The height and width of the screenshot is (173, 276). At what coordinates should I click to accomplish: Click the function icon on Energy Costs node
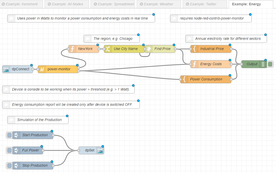[194, 64]
